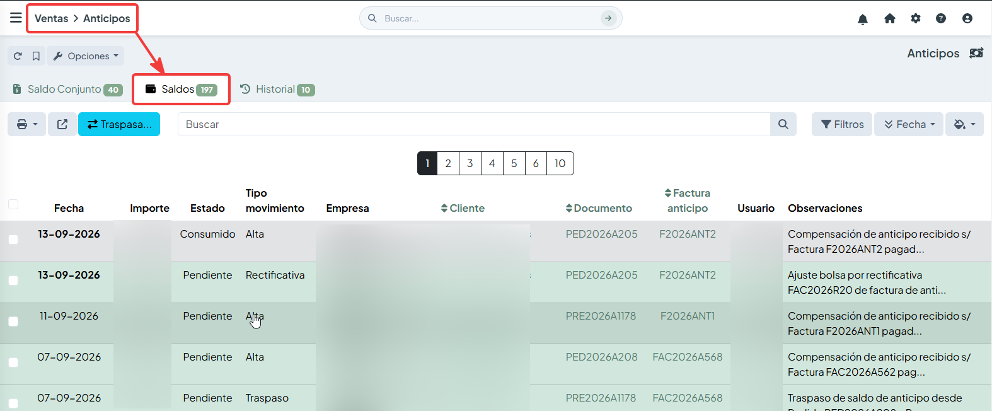Select the Saldos tab
This screenshot has height=411, width=992.
[x=181, y=90]
